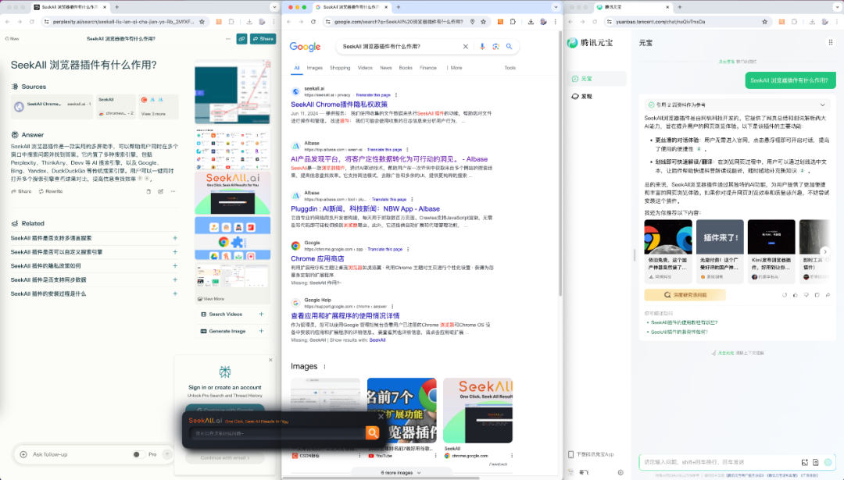Share the Yuanbao answer using the arrow icon
Screen dimensions: 844x480
(828, 295)
